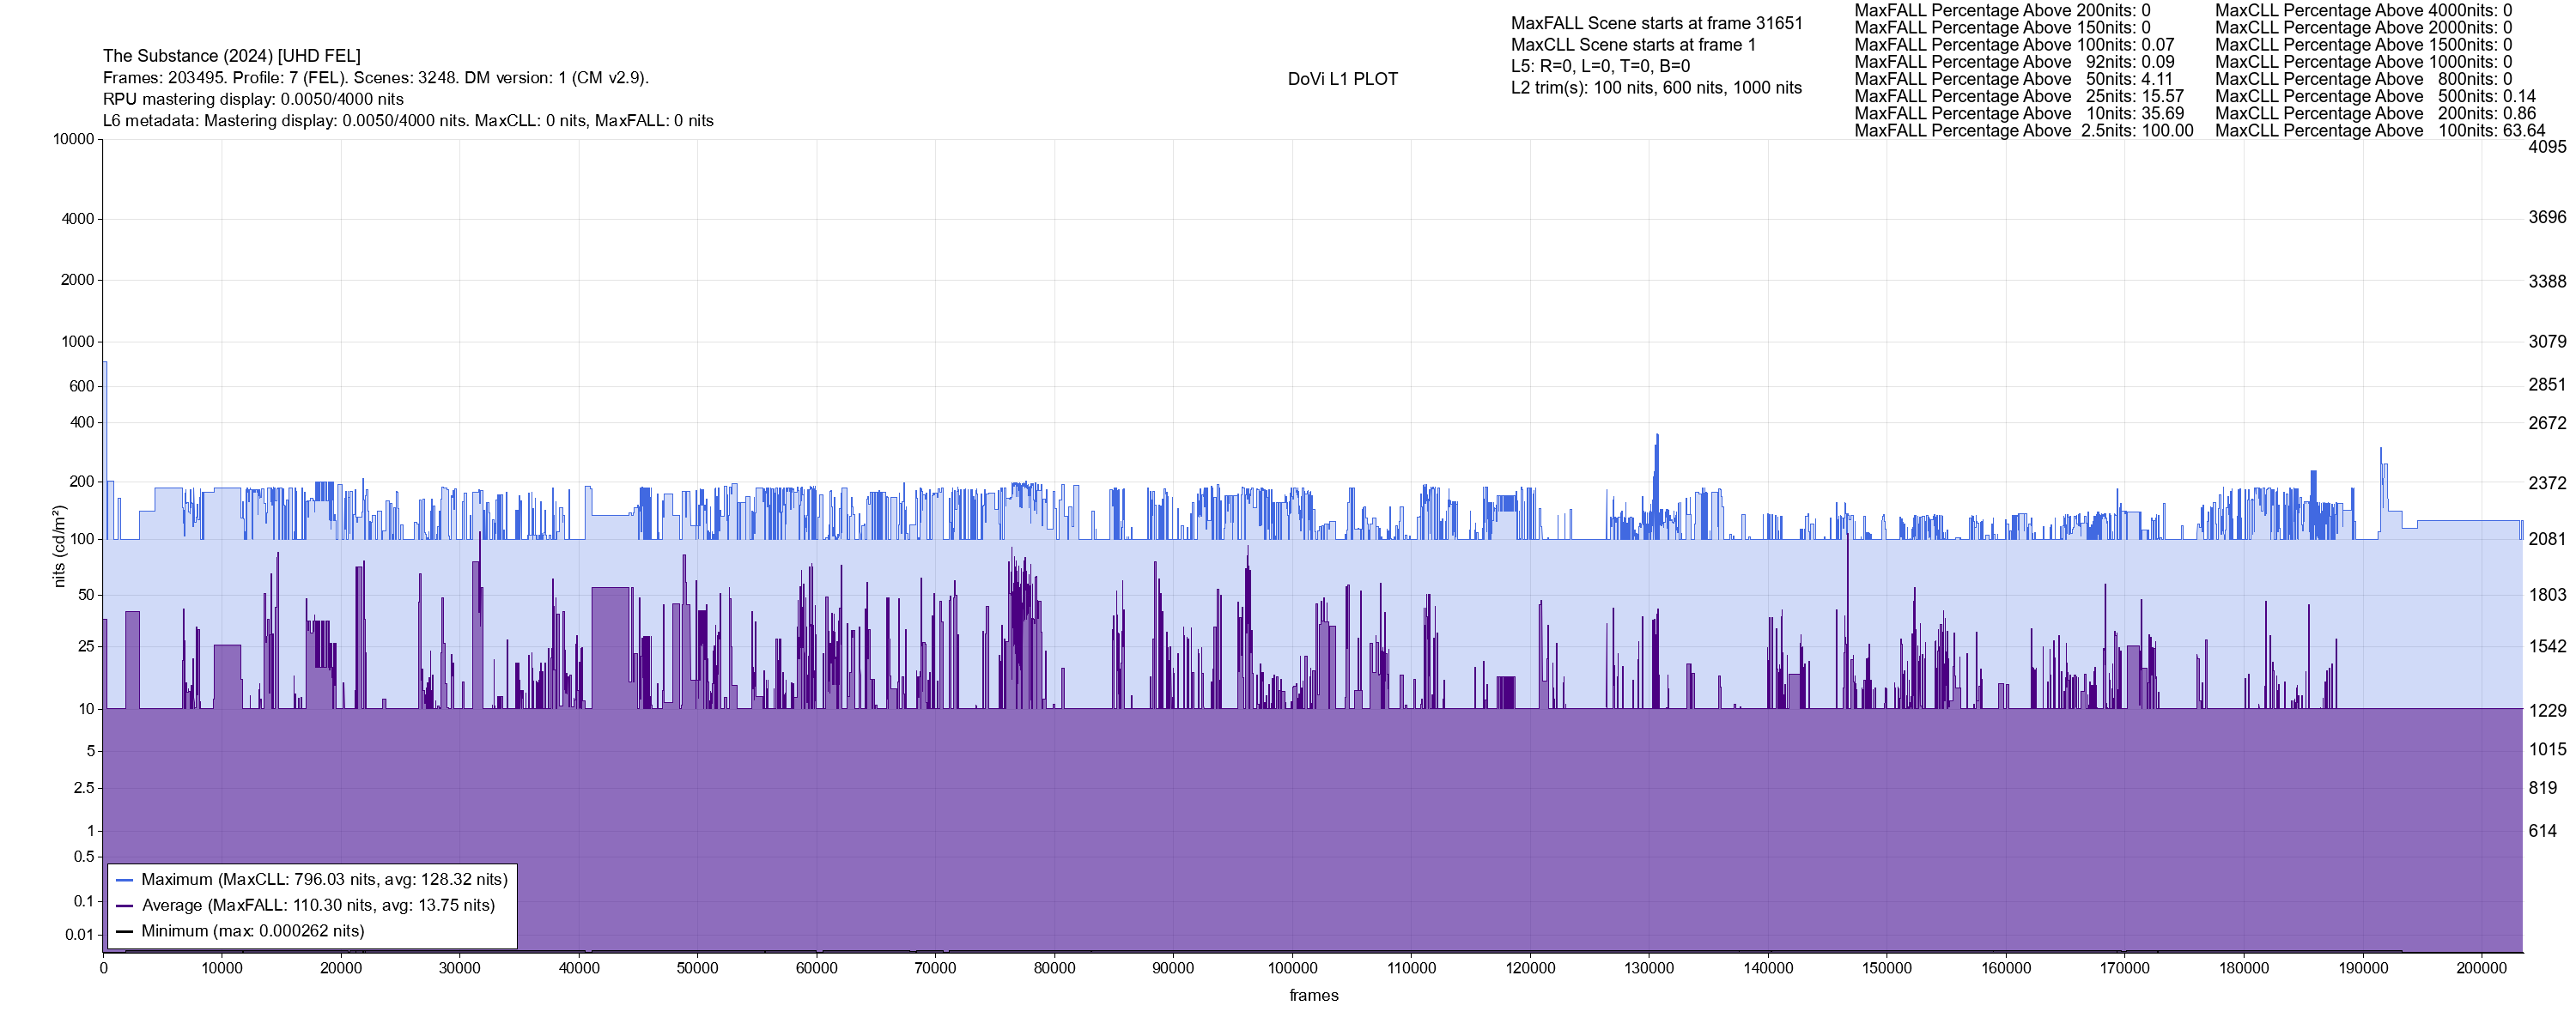Viewport: 2576px width, 1030px height.
Task: Click the black Minimum legend line swatch
Action: [125, 931]
